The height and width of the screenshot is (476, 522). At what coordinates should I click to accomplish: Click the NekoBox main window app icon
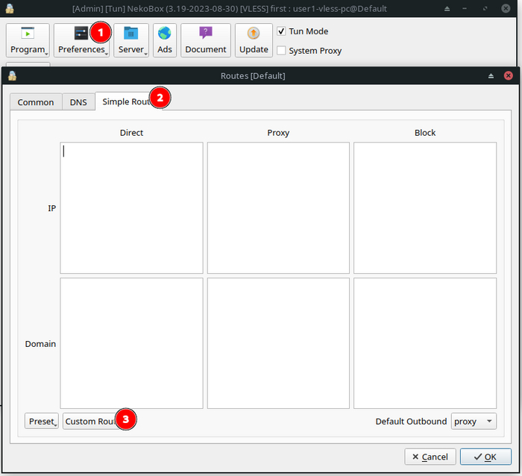click(x=10, y=8)
